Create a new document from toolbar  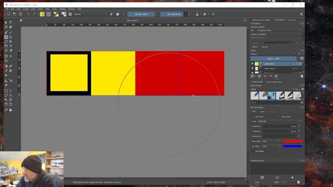8,14
